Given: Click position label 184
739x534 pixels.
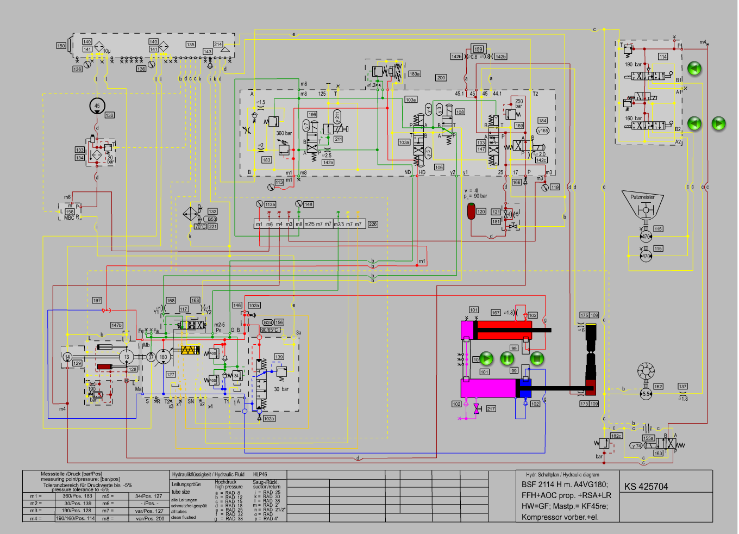Looking at the screenshot, I should tap(543, 121).
